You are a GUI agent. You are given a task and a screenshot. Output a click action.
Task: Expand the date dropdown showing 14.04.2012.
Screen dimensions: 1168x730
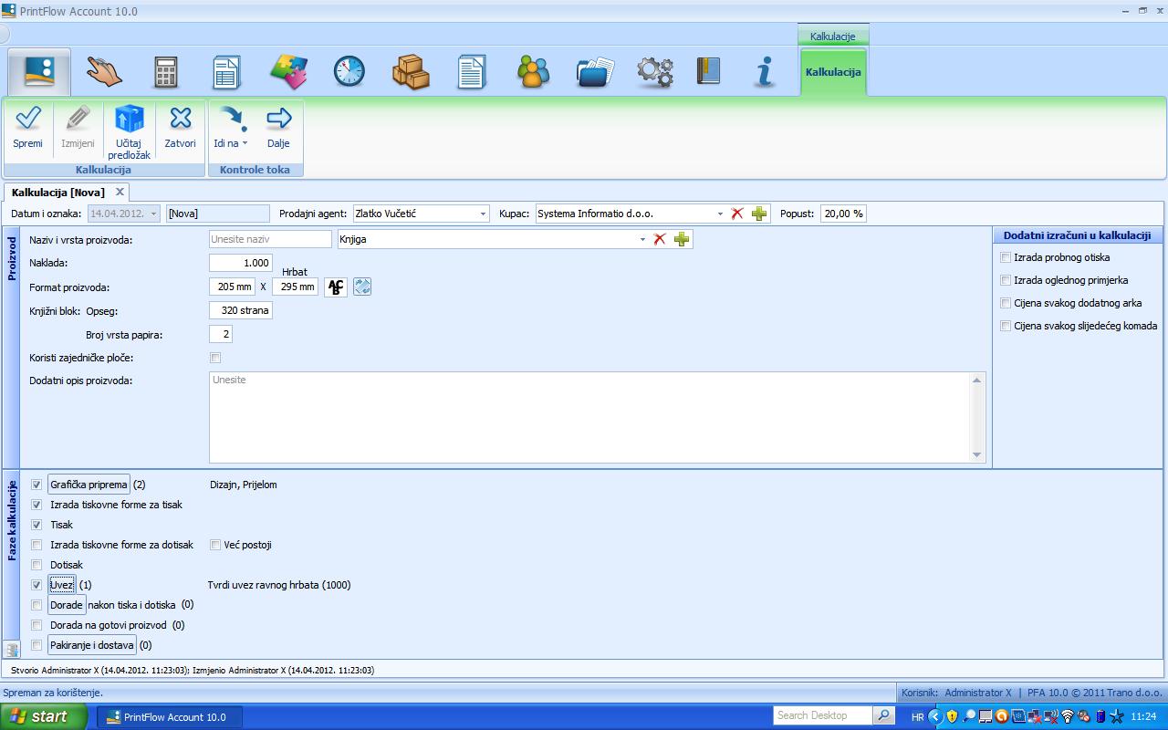coord(152,214)
